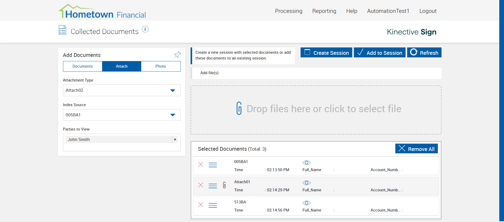Remove the 513BA document with red X
Screen dimensions: 504x222
tap(201, 205)
